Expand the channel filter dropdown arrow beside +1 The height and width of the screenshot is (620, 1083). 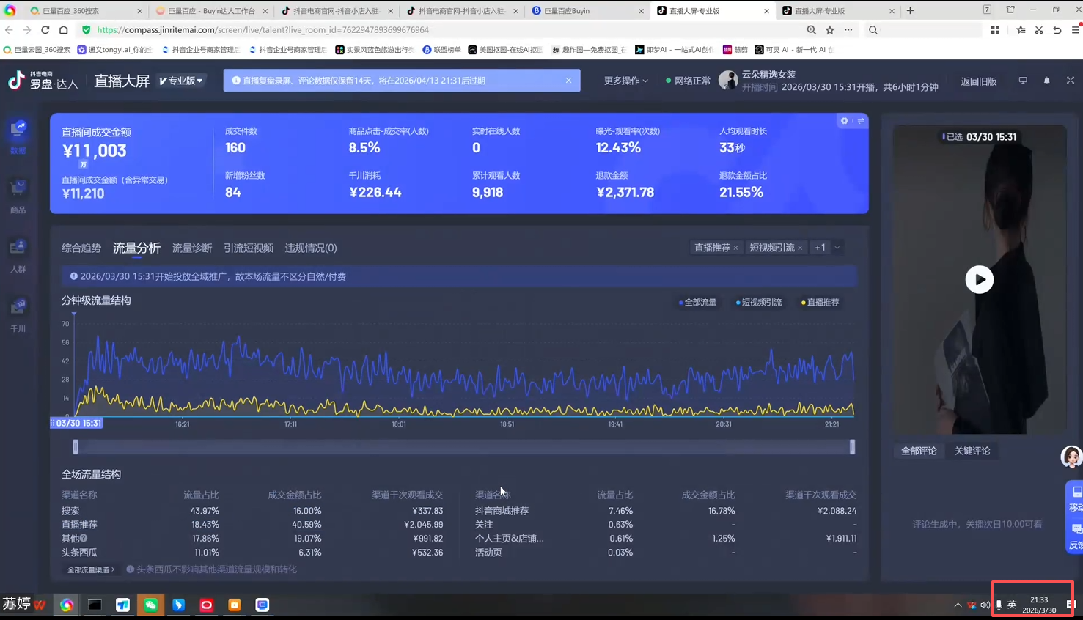point(837,248)
